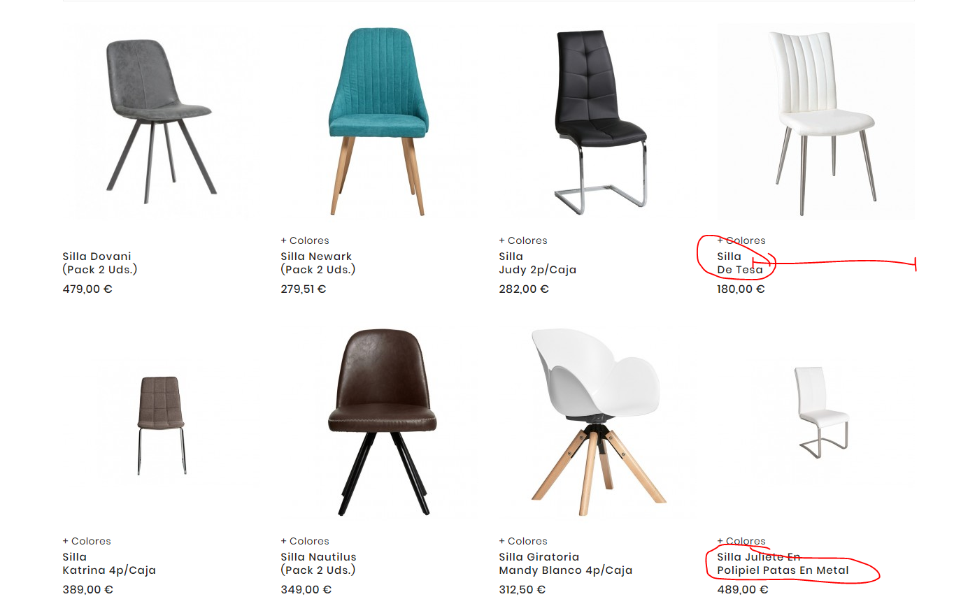Image resolution: width=954 pixels, height=613 pixels.
Task: Show + Colores options for Silla Judy
Action: point(523,240)
